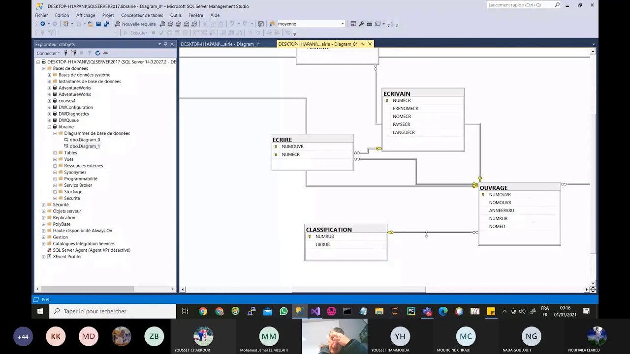
Task: Expand the courses4 database node
Action: pyautogui.click(x=49, y=101)
